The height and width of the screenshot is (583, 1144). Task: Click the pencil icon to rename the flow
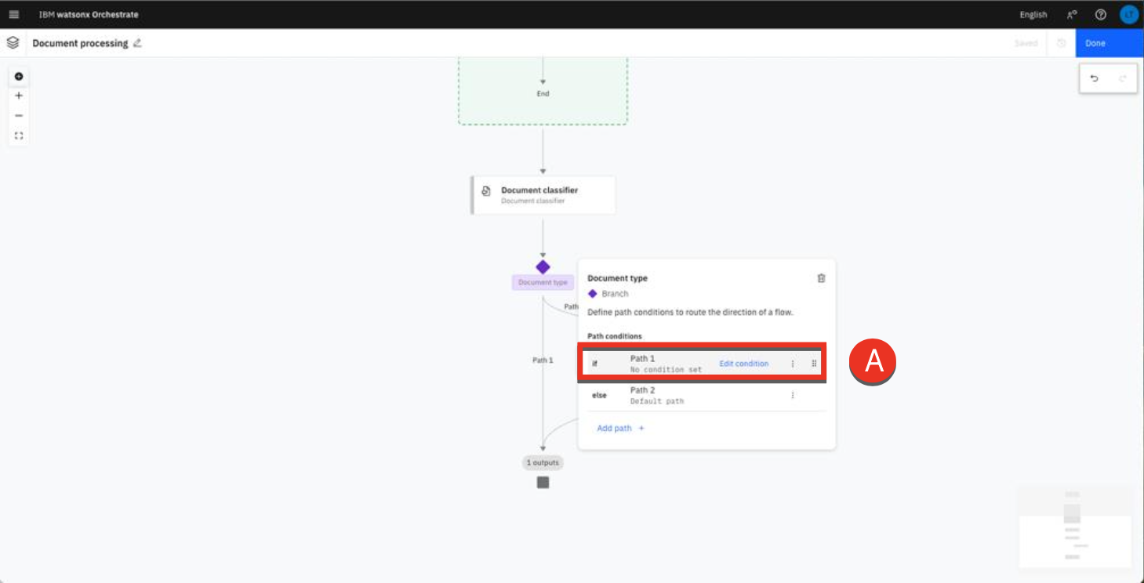pos(137,43)
